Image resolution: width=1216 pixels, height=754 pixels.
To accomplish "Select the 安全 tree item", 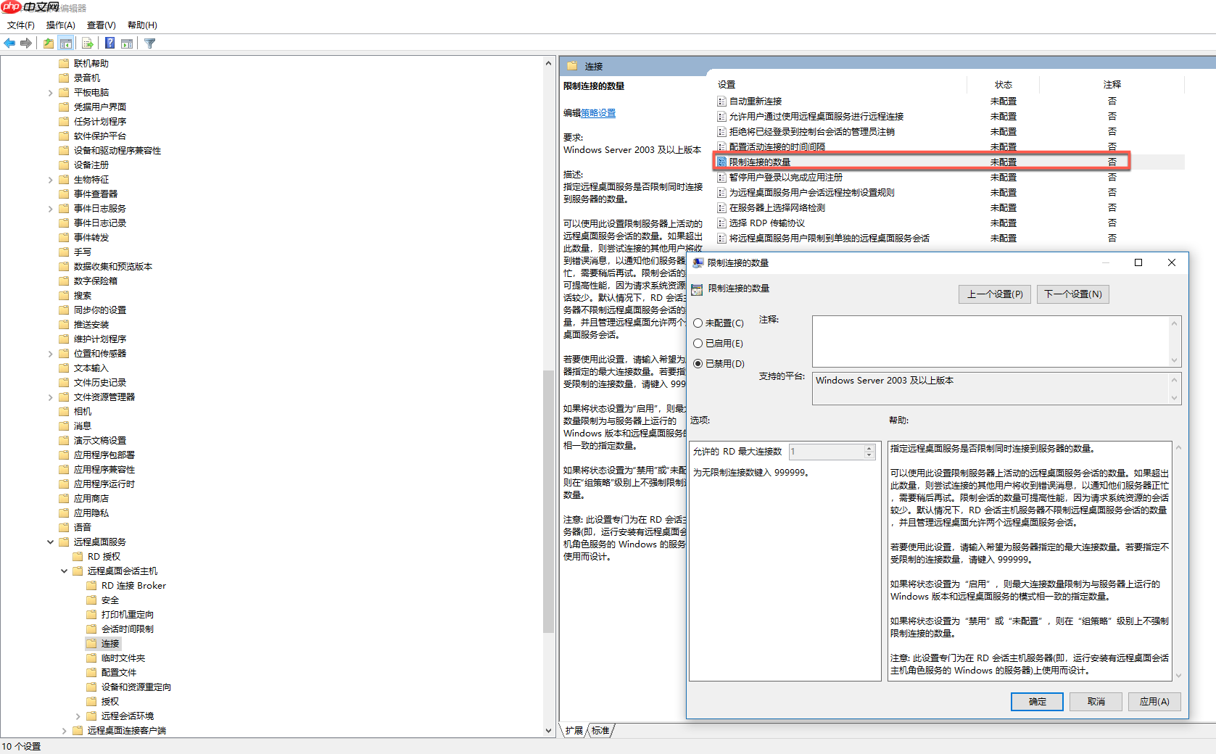I will coord(110,600).
